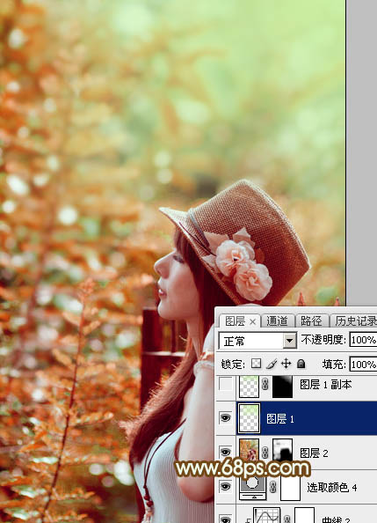Screen dimensions: 377x523
Task: Hide the 曲线 curves layer eye
Action: point(226,519)
